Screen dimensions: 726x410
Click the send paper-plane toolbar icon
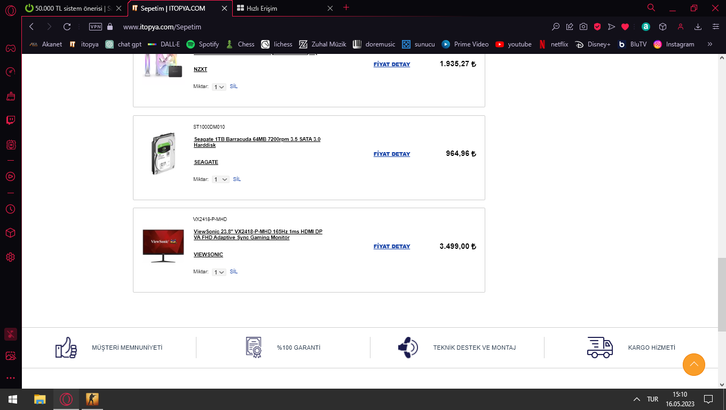point(612,27)
